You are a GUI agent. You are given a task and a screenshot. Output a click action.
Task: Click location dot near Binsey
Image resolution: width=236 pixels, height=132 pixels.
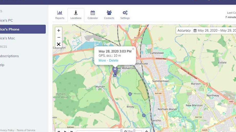click(x=130, y=94)
